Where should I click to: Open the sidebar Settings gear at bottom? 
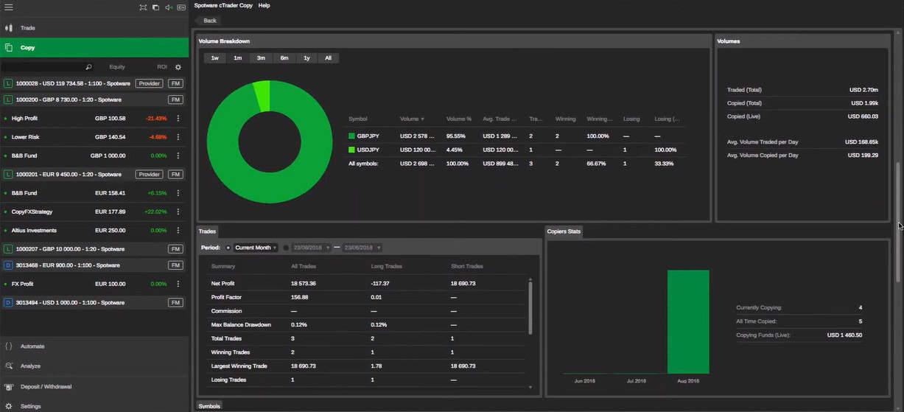(9, 406)
